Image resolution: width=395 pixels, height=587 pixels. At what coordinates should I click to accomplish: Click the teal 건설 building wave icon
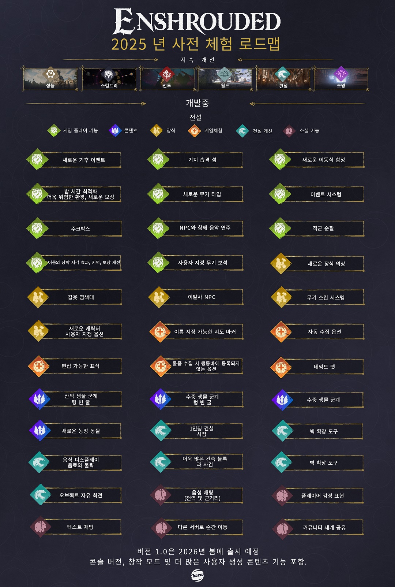coord(283,74)
